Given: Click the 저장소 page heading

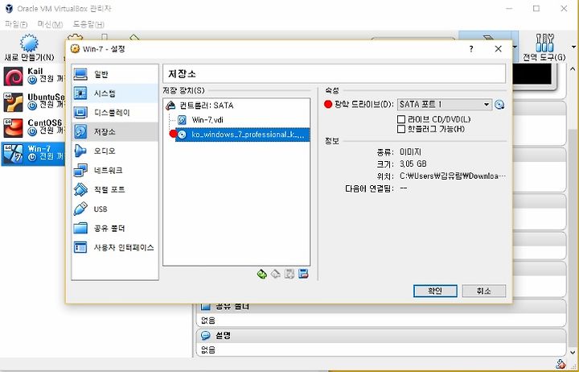Looking at the screenshot, I should pos(182,74).
